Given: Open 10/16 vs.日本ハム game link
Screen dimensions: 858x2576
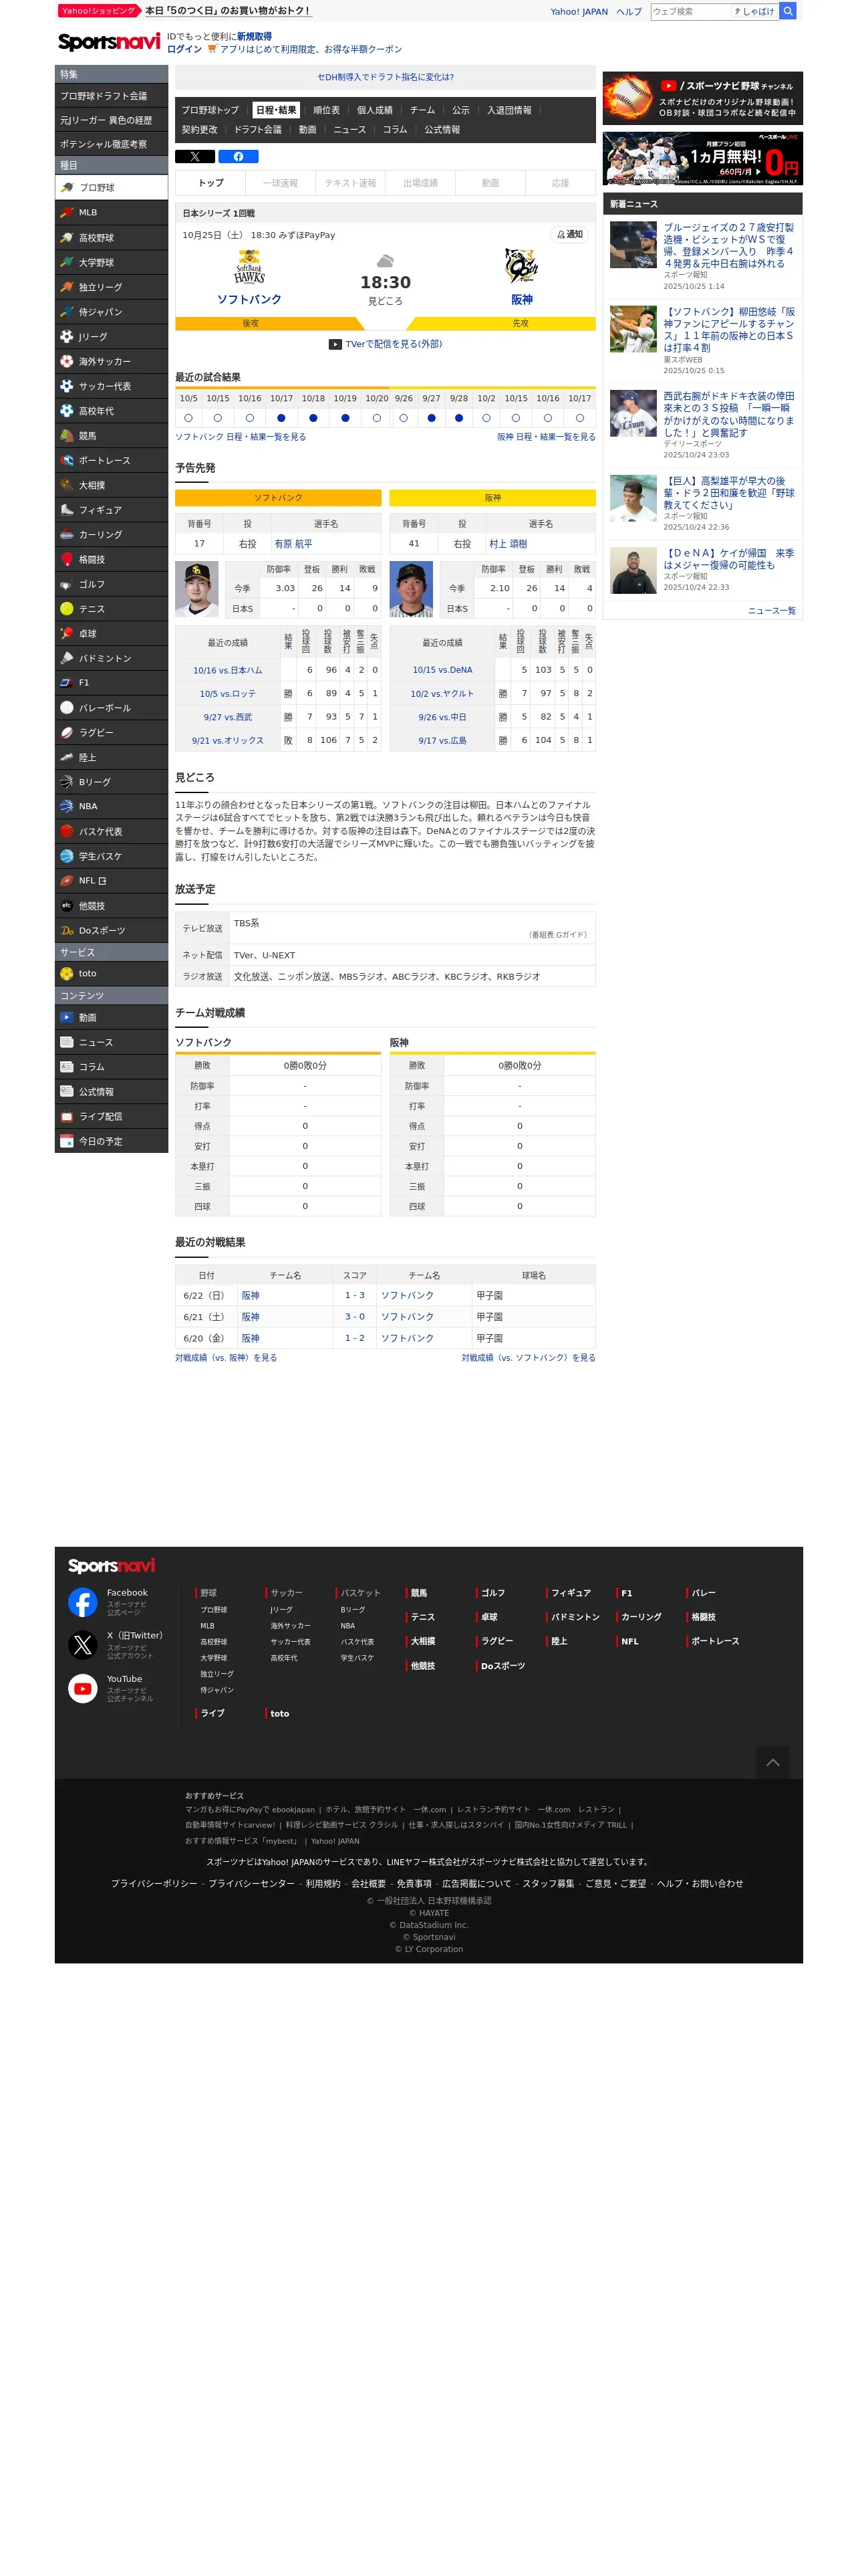Looking at the screenshot, I should [x=228, y=670].
